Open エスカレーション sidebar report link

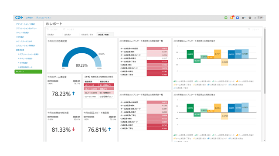point(26,45)
